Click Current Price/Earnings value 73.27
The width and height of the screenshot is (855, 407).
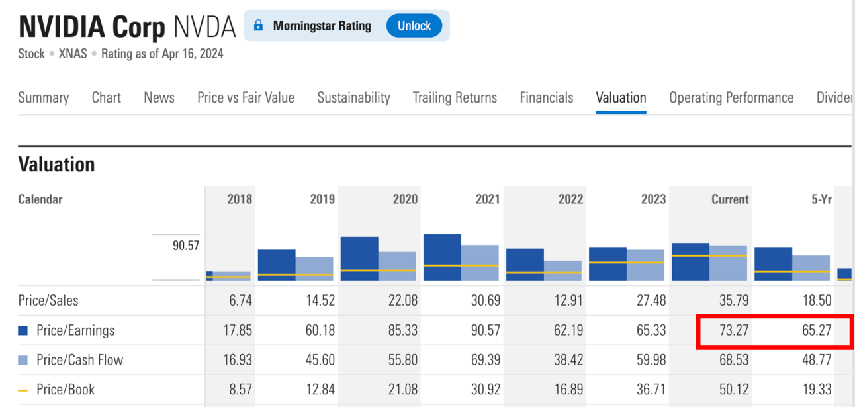point(734,330)
